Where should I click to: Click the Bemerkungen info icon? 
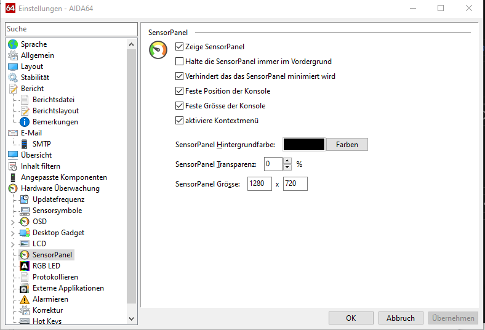tap(25, 122)
